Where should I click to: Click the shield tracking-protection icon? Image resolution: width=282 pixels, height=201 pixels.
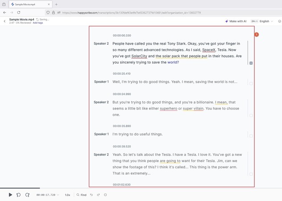click(x=48, y=13)
